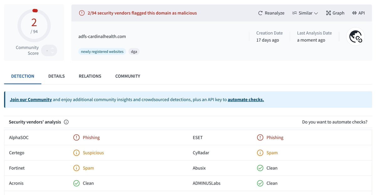Viewport: 376px width, 195px height.
Task: Click the '17 days ago' creation date
Action: click(x=268, y=40)
